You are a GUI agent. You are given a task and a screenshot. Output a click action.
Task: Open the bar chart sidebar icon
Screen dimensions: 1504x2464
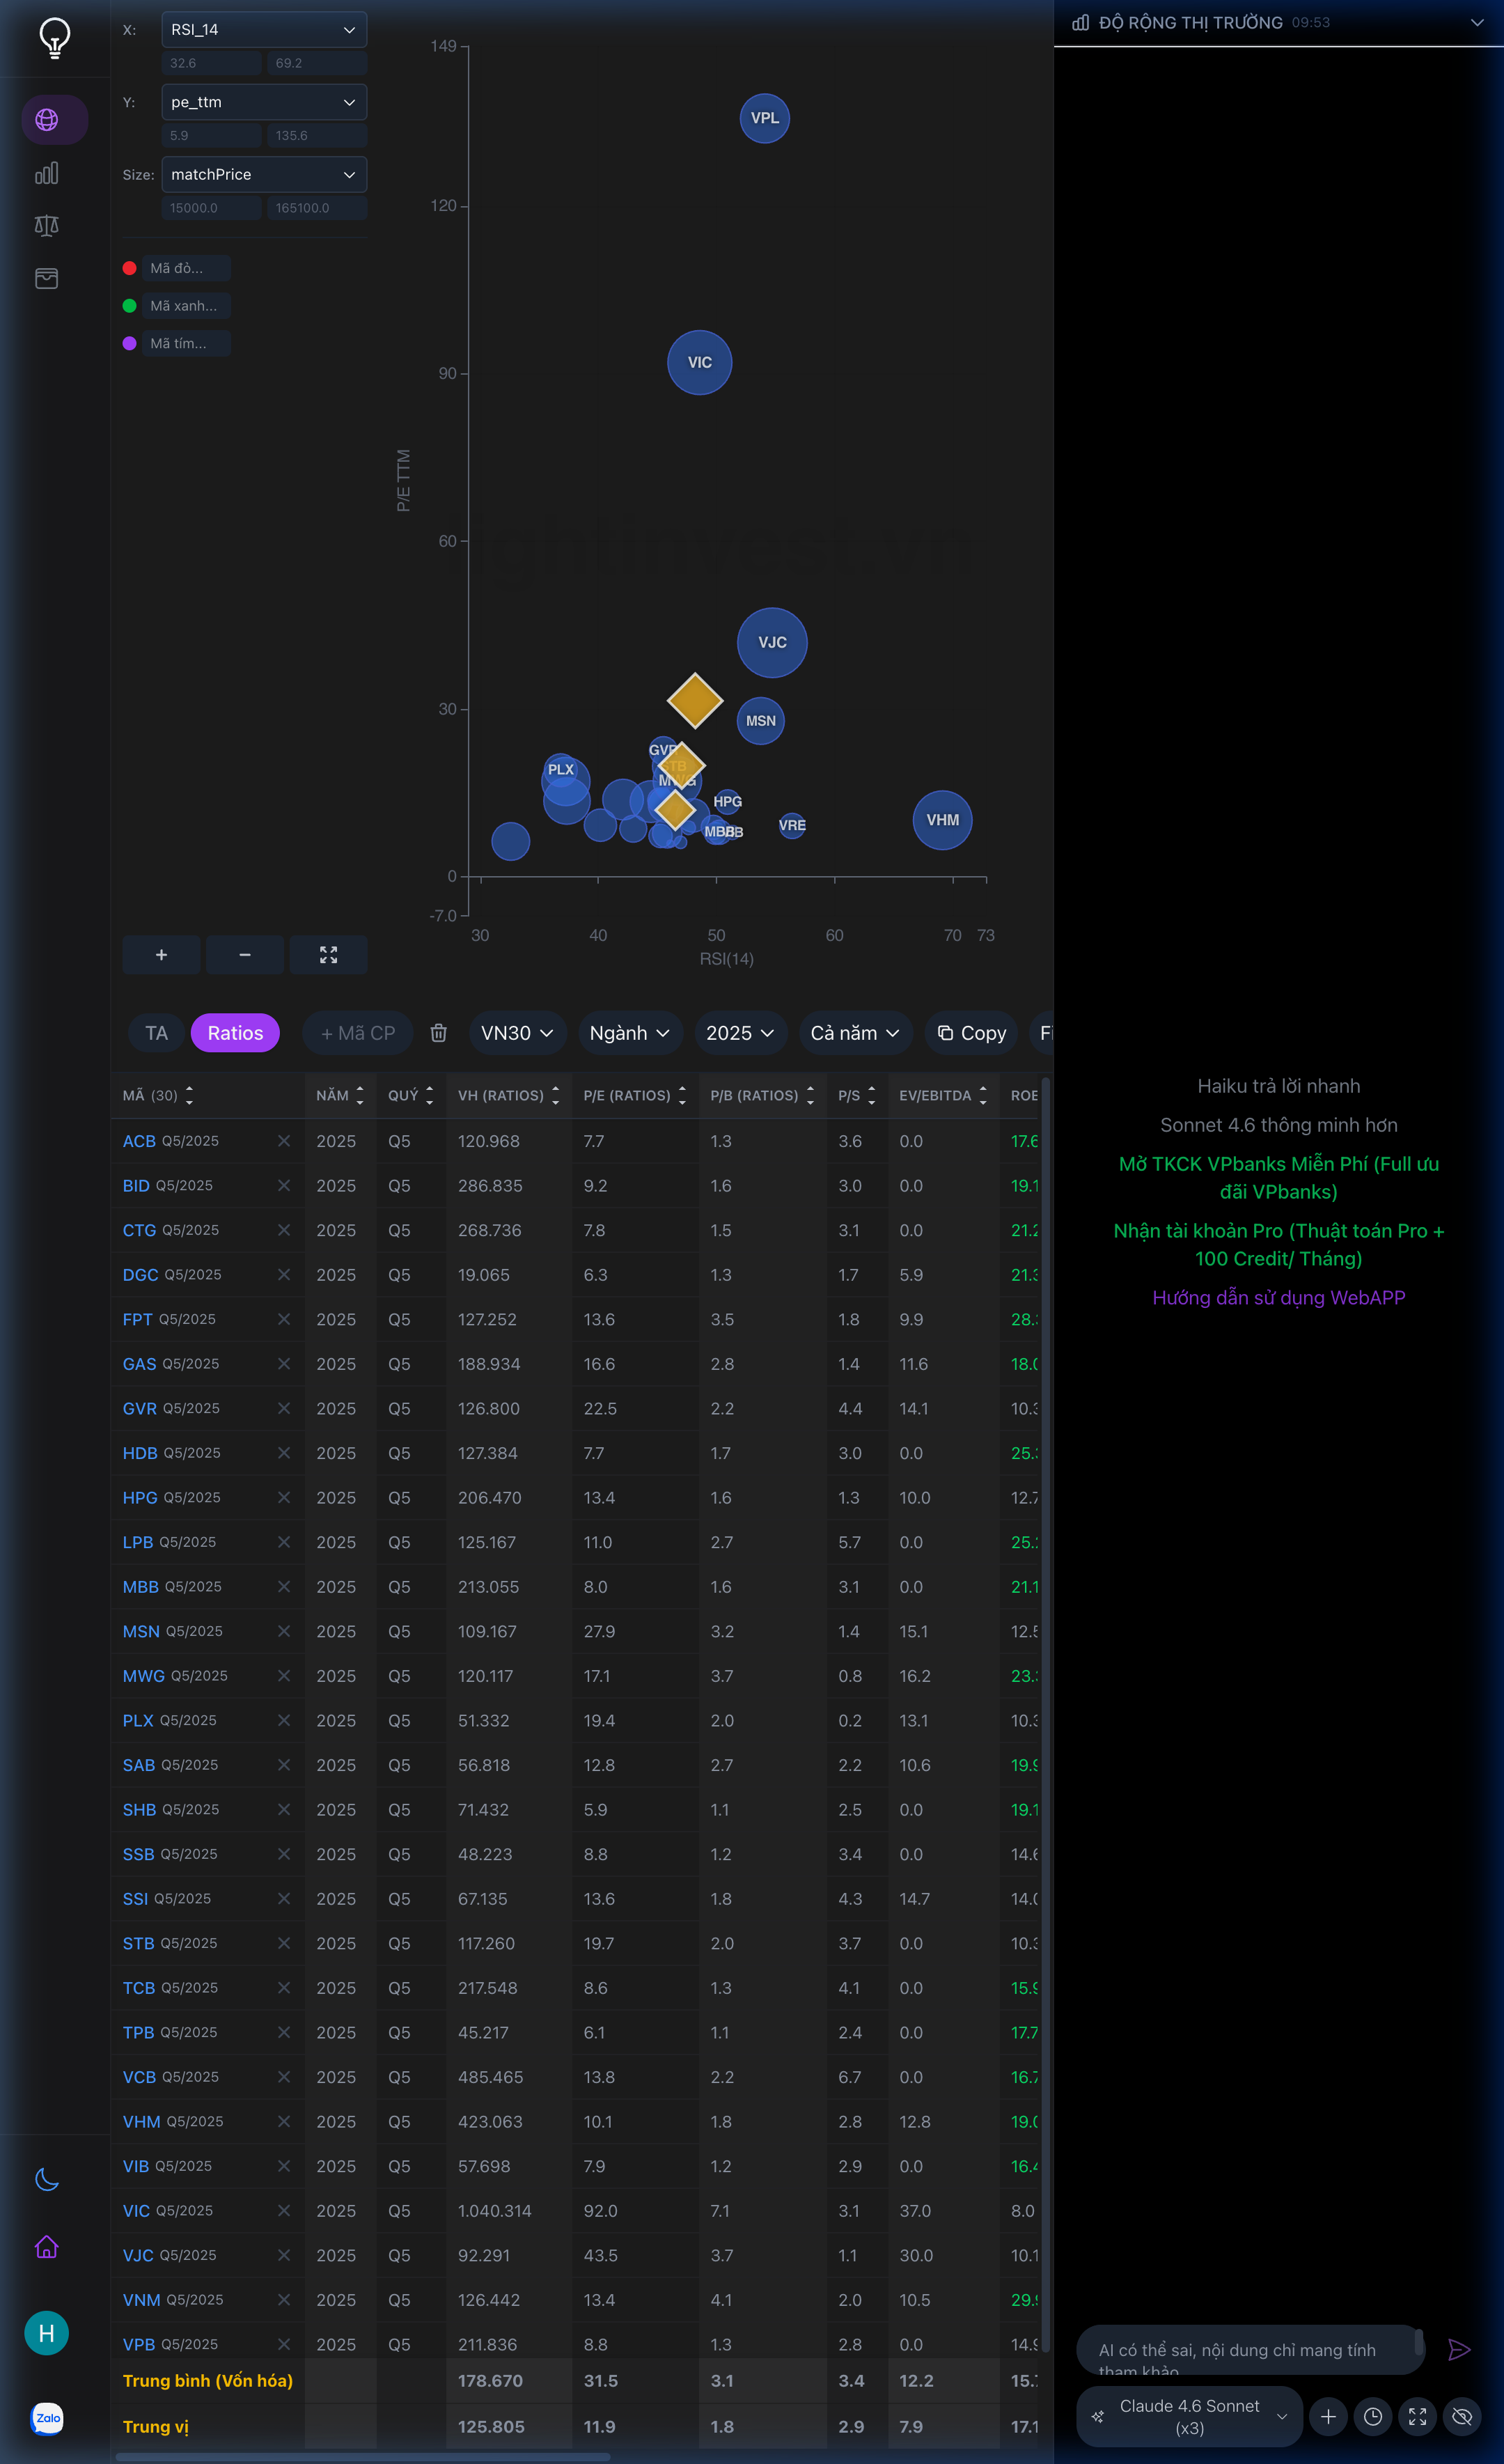click(x=47, y=173)
